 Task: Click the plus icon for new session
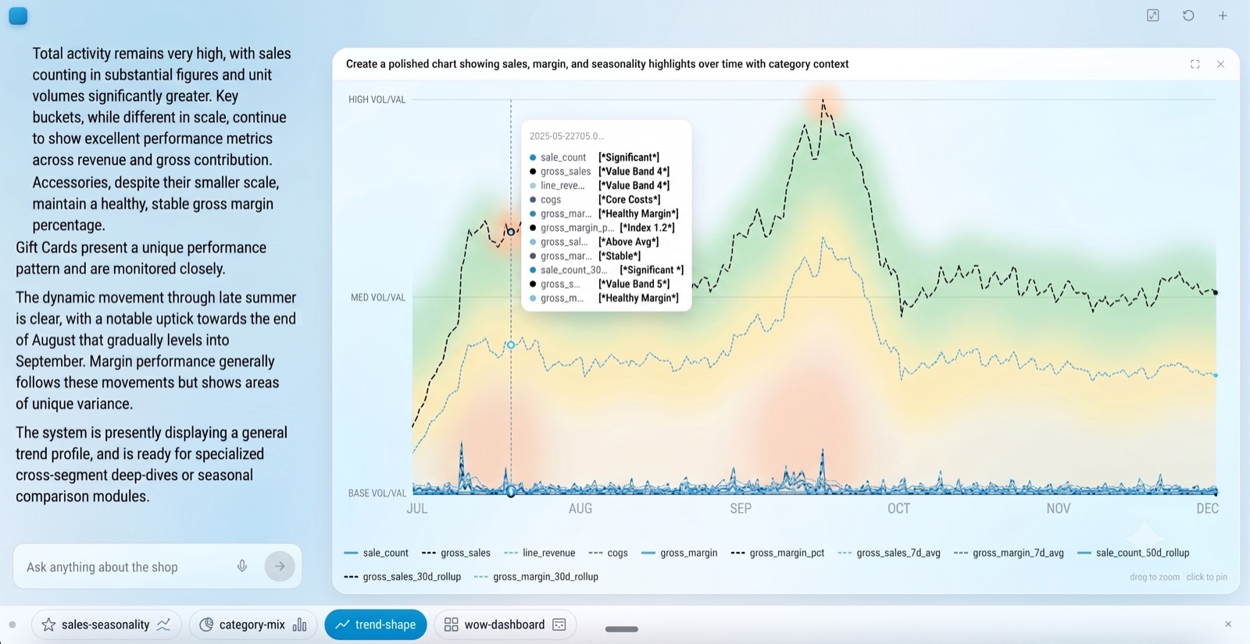coord(1223,16)
